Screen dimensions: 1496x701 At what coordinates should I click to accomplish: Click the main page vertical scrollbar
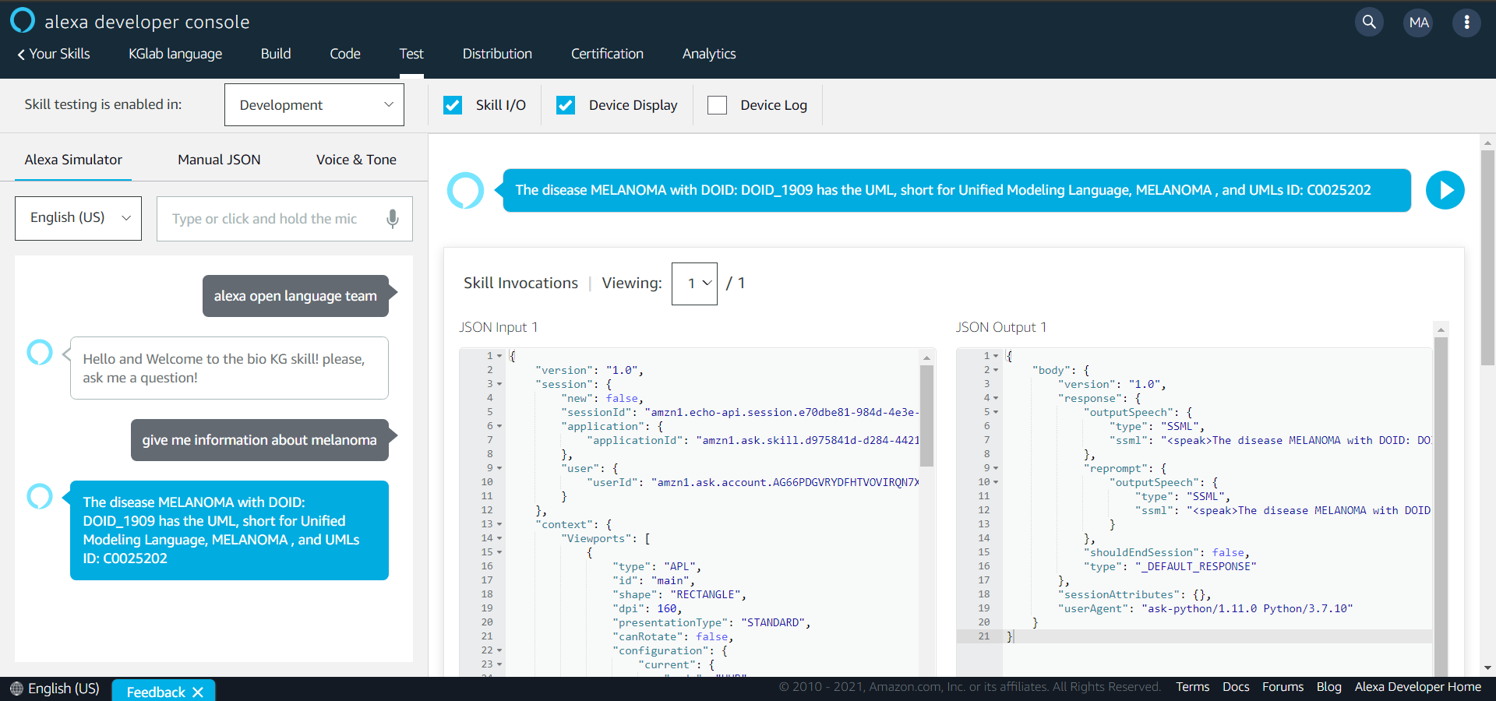[1487, 257]
